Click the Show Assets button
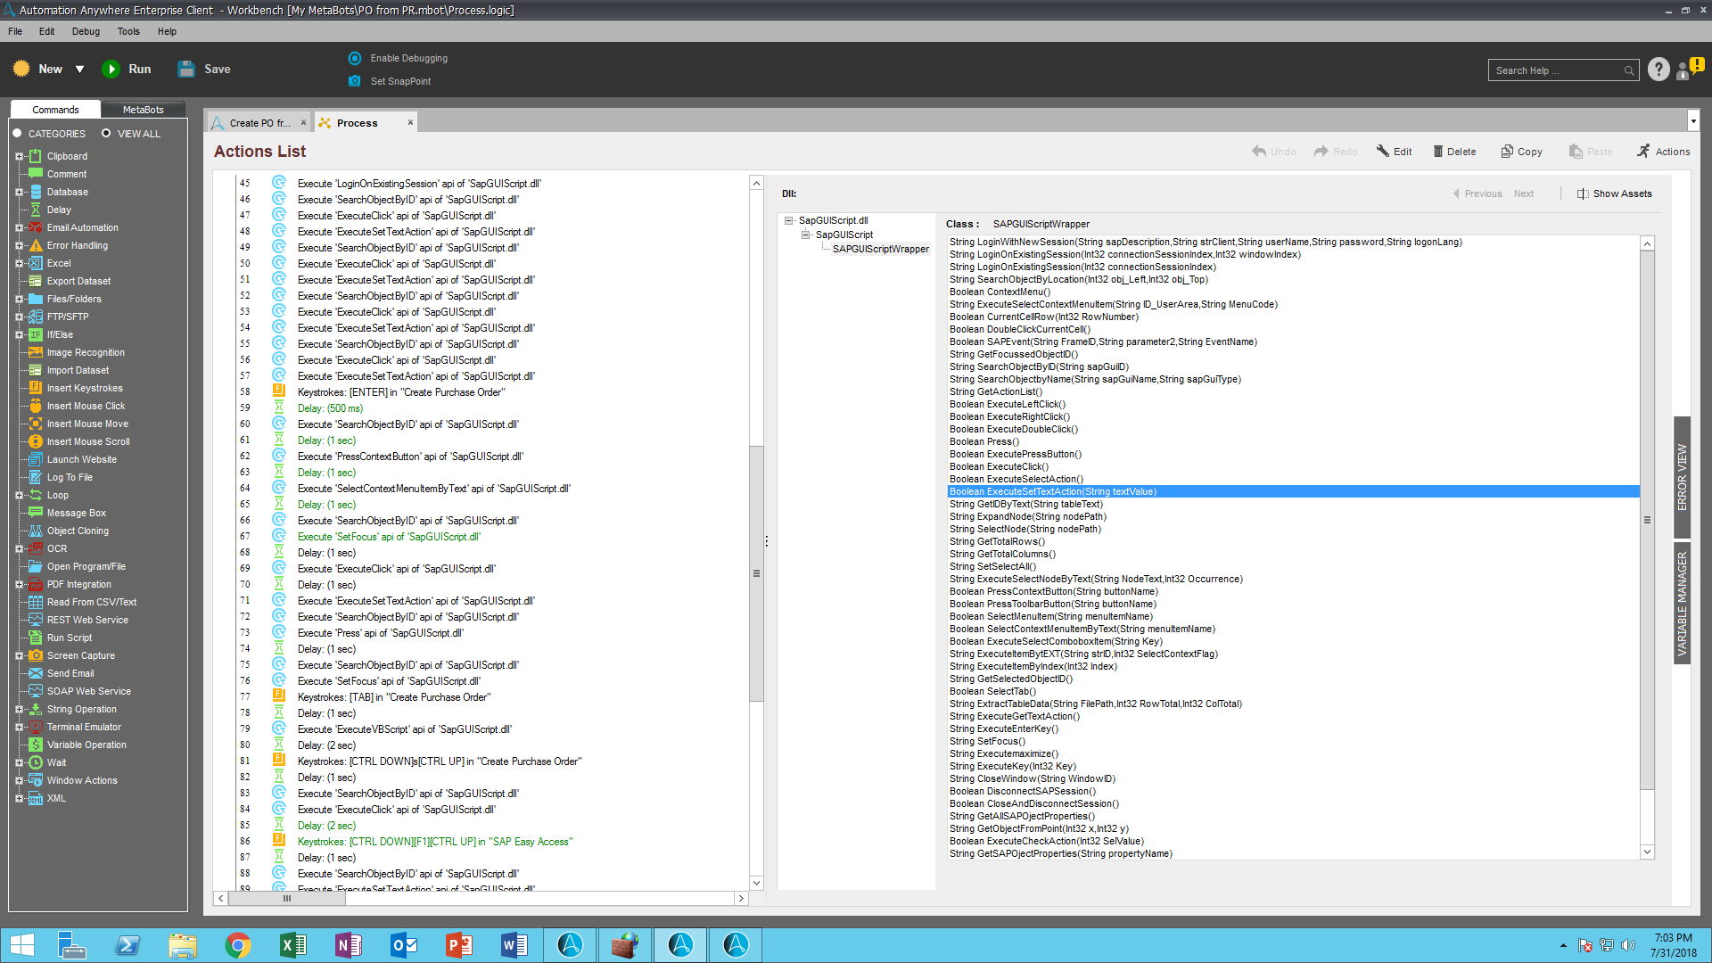Image resolution: width=1712 pixels, height=963 pixels. pos(1614,193)
